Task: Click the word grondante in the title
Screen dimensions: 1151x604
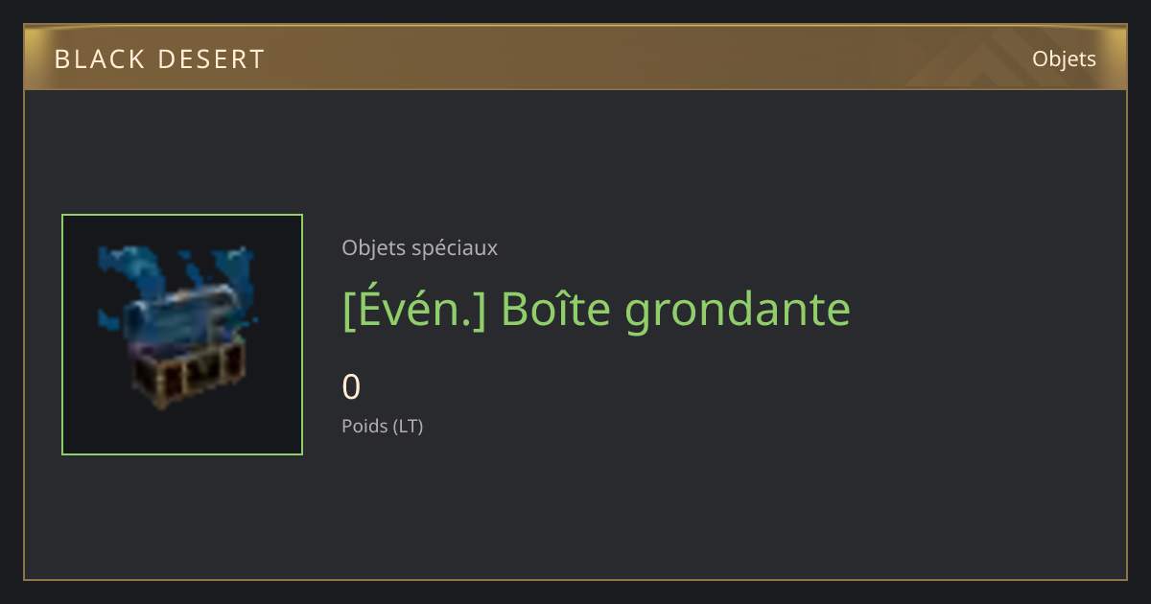Action: (x=739, y=311)
